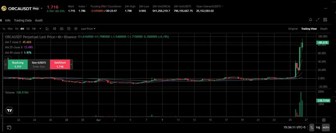336x133 pixels.
Task: Open the Info tab
Action: tap(8, 20)
